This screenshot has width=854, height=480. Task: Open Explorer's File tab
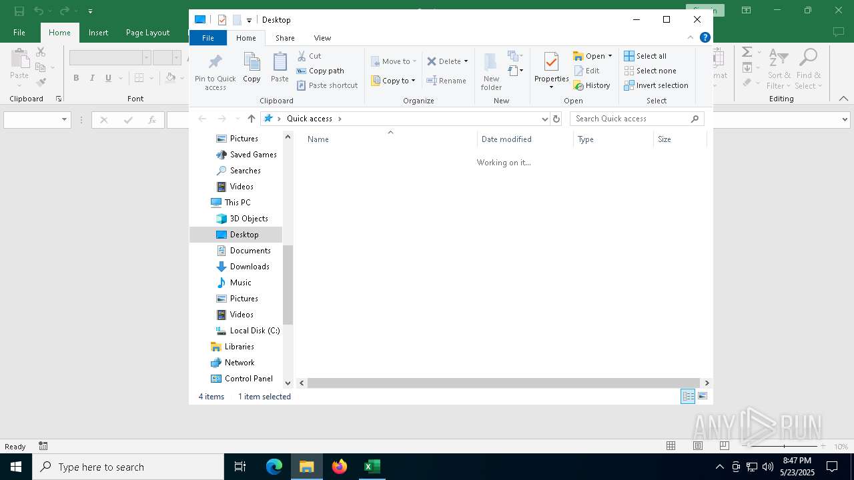[x=208, y=38]
